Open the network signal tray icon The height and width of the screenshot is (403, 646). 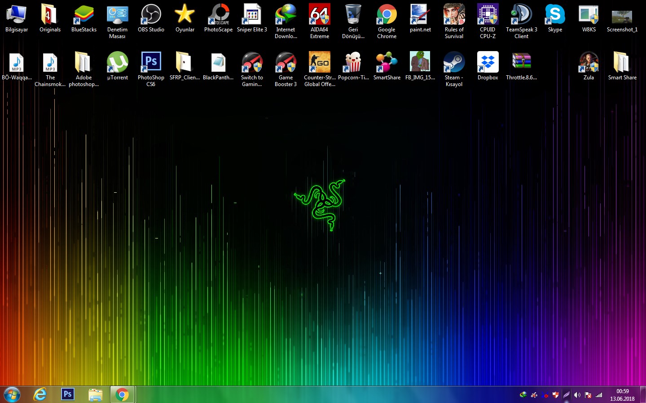pos(599,395)
